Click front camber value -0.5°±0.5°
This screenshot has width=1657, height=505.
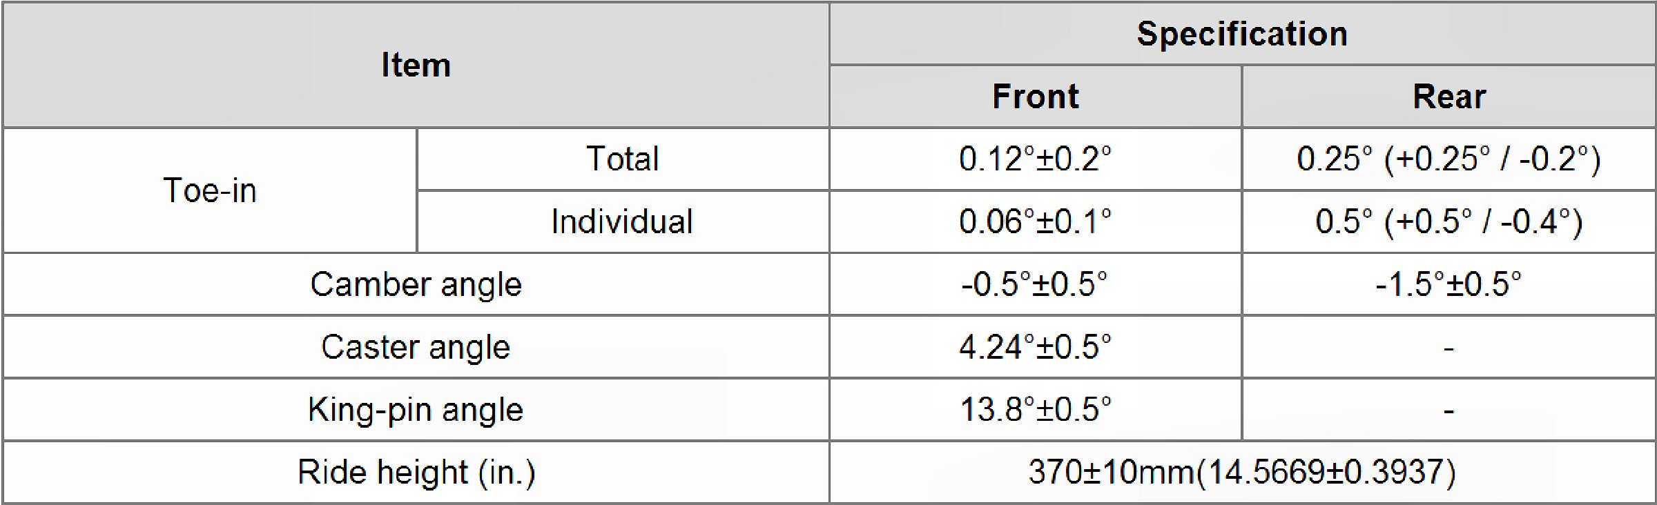tap(1035, 284)
